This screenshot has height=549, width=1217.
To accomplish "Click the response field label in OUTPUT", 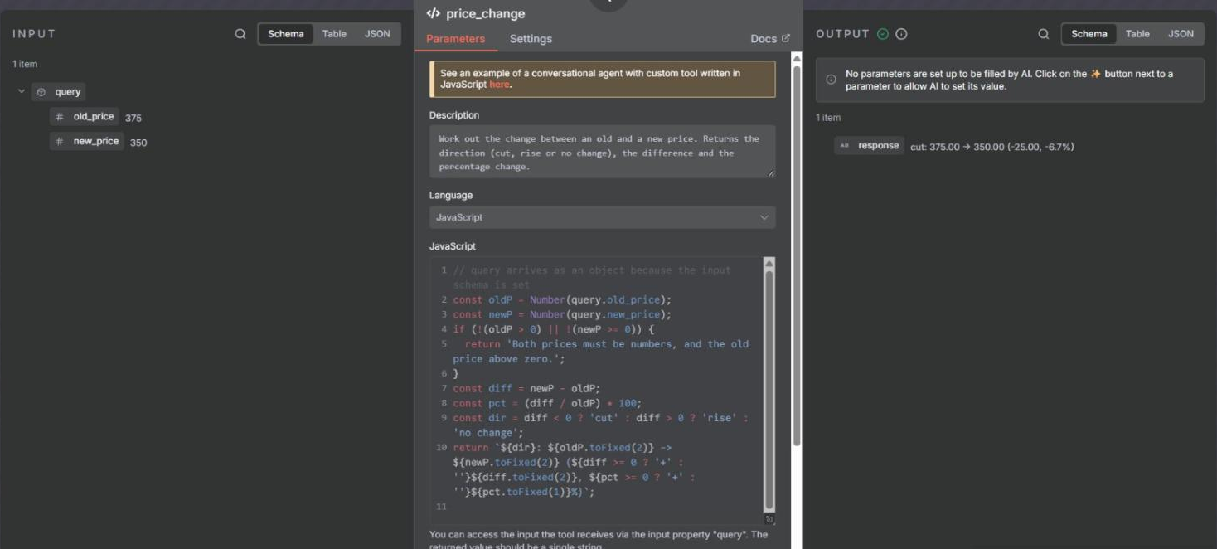I will pos(879,146).
